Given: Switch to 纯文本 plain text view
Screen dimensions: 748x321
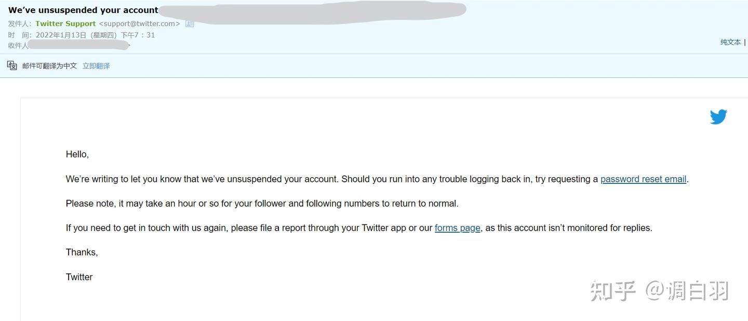Looking at the screenshot, I should [730, 42].
